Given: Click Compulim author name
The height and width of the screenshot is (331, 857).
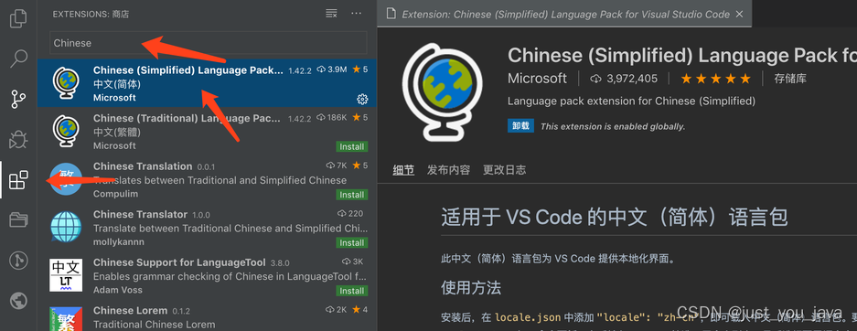Looking at the screenshot, I should click(115, 194).
